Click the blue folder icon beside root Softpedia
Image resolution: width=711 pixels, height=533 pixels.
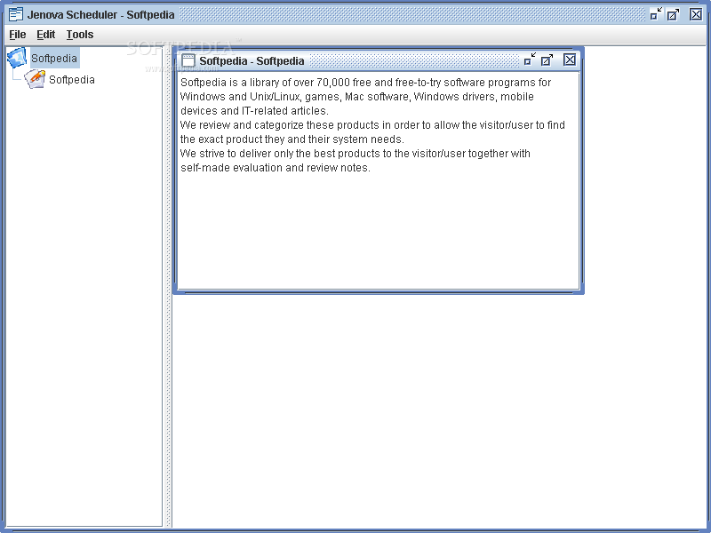click(17, 58)
